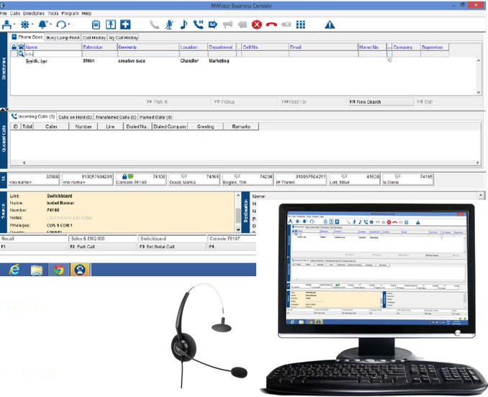This screenshot has height=397, width=488.
Task: Click the Pickup button
Action: (245, 101)
